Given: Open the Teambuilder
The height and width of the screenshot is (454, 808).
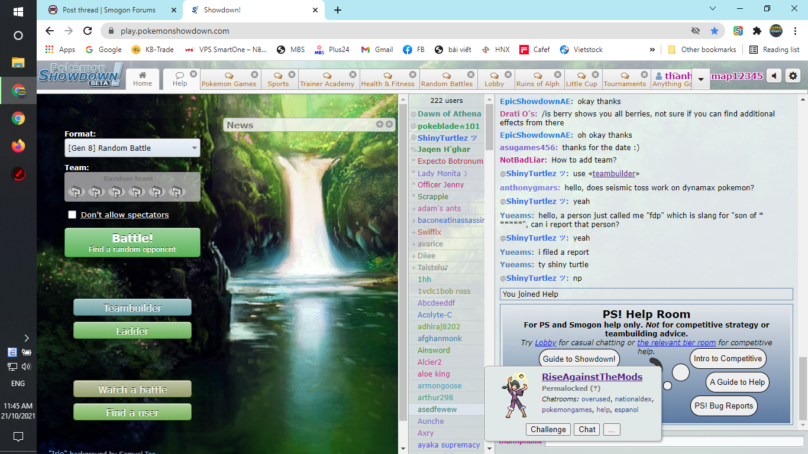Looking at the screenshot, I should (132, 307).
